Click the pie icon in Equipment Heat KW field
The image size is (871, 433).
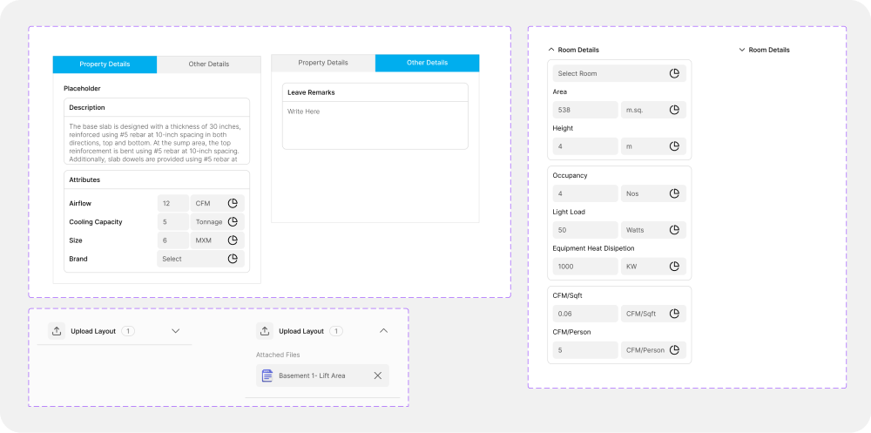(x=674, y=267)
